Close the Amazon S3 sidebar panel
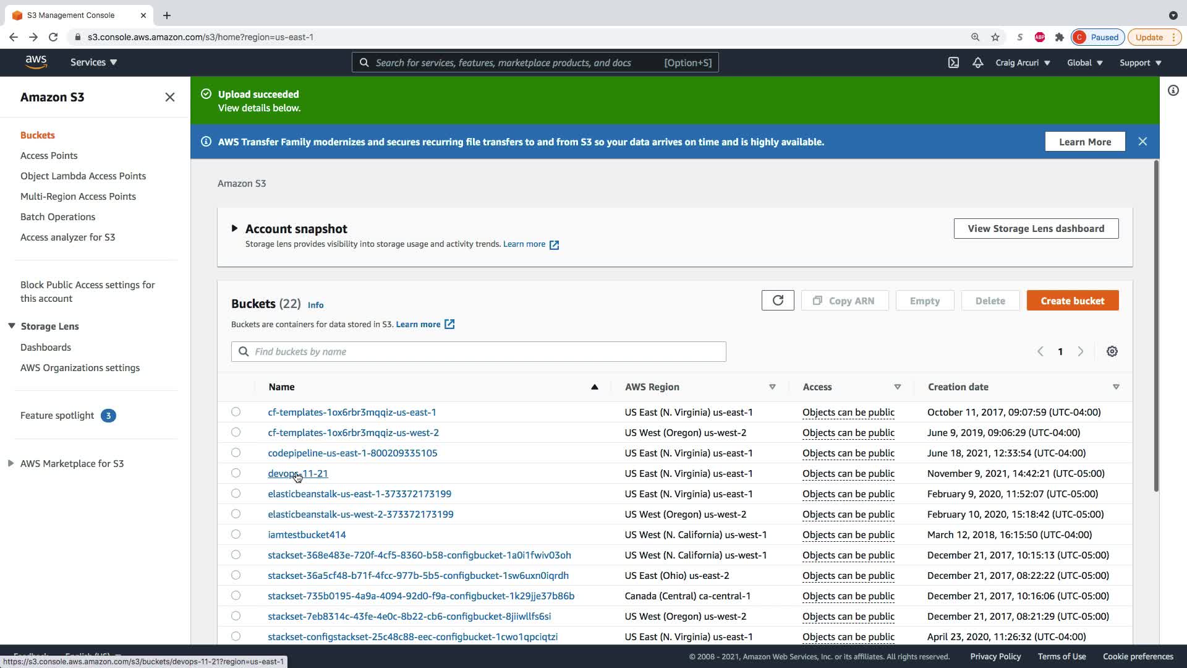 [170, 97]
